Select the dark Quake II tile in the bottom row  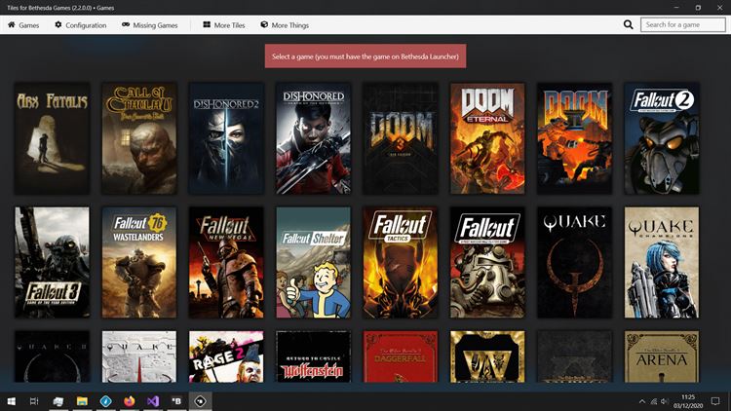point(53,356)
